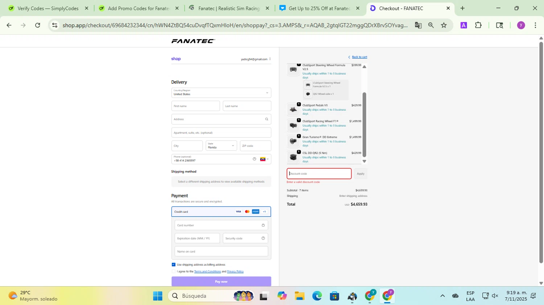The height and width of the screenshot is (305, 544).
Task: Open Microsoft Edge from taskbar
Action: tap(317, 296)
